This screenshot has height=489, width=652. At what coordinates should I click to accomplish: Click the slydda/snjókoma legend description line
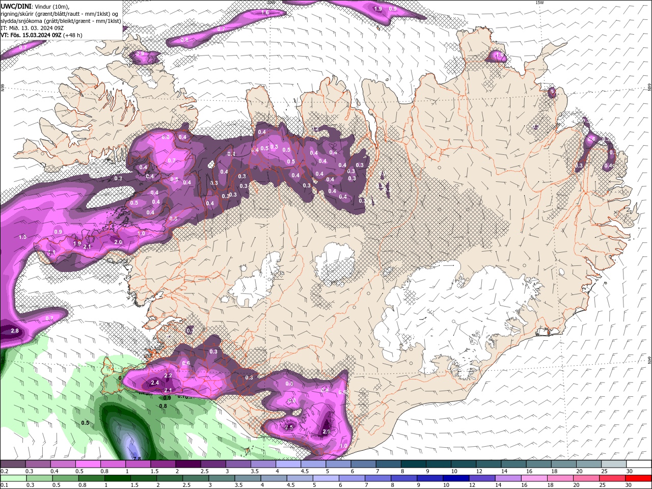[61, 21]
